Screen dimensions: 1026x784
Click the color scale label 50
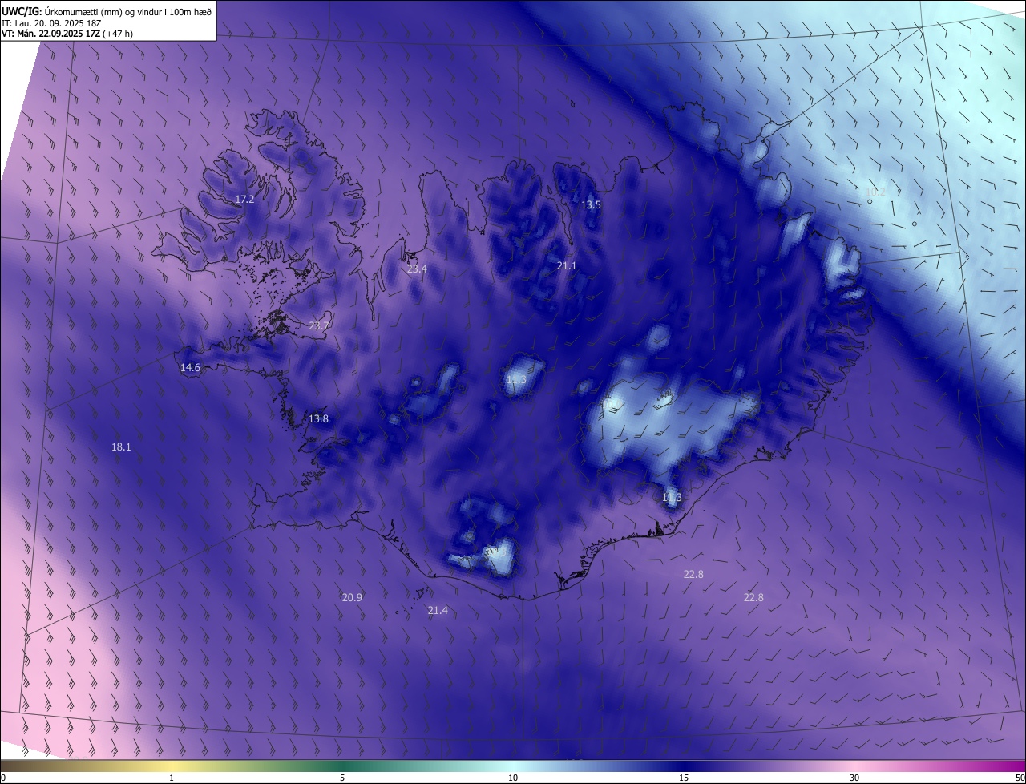[x=1020, y=778]
